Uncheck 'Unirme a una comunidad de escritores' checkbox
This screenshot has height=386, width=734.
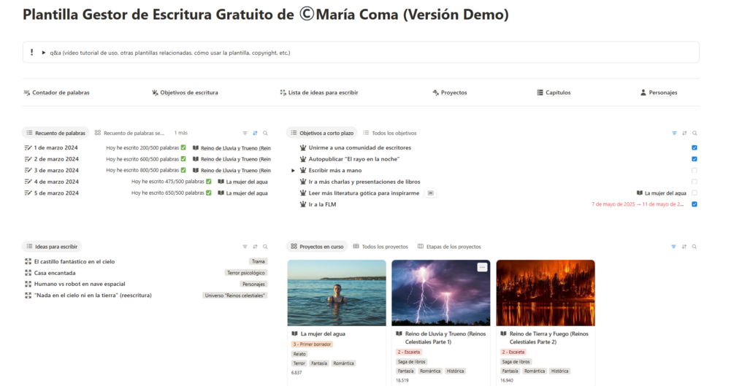click(695, 148)
